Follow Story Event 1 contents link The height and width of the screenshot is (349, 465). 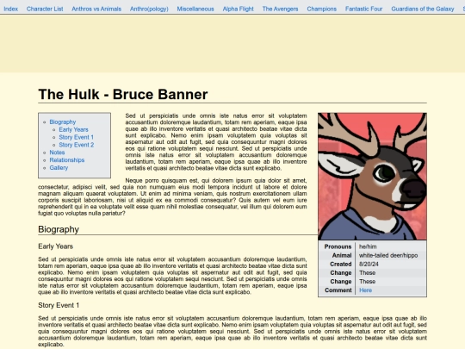click(77, 137)
